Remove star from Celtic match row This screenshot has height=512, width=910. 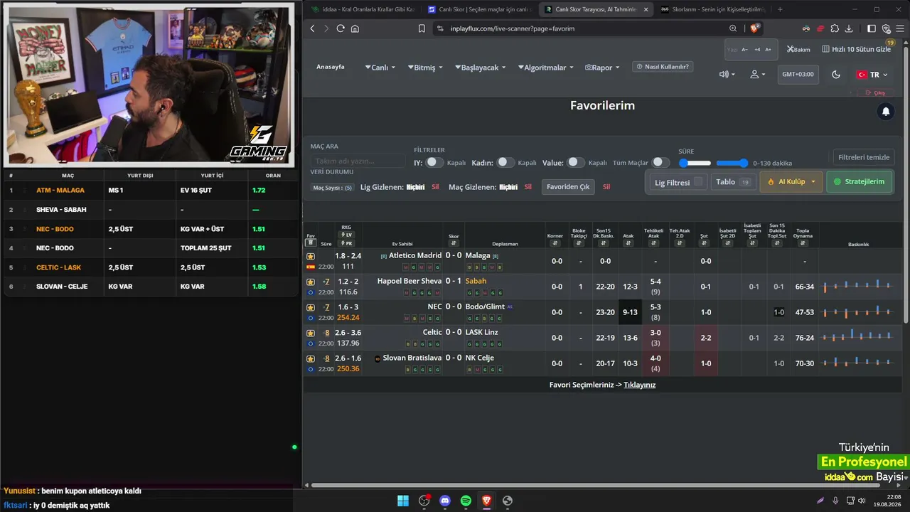click(x=311, y=333)
